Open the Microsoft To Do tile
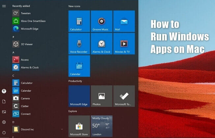The image size is (215, 138). pyautogui.click(x=124, y=96)
